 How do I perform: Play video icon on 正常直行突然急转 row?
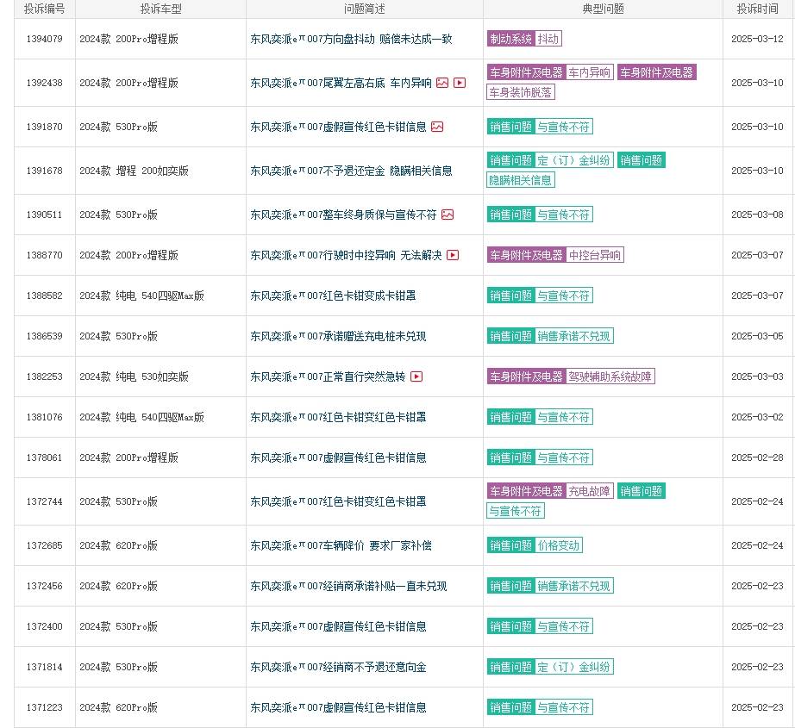pos(416,376)
